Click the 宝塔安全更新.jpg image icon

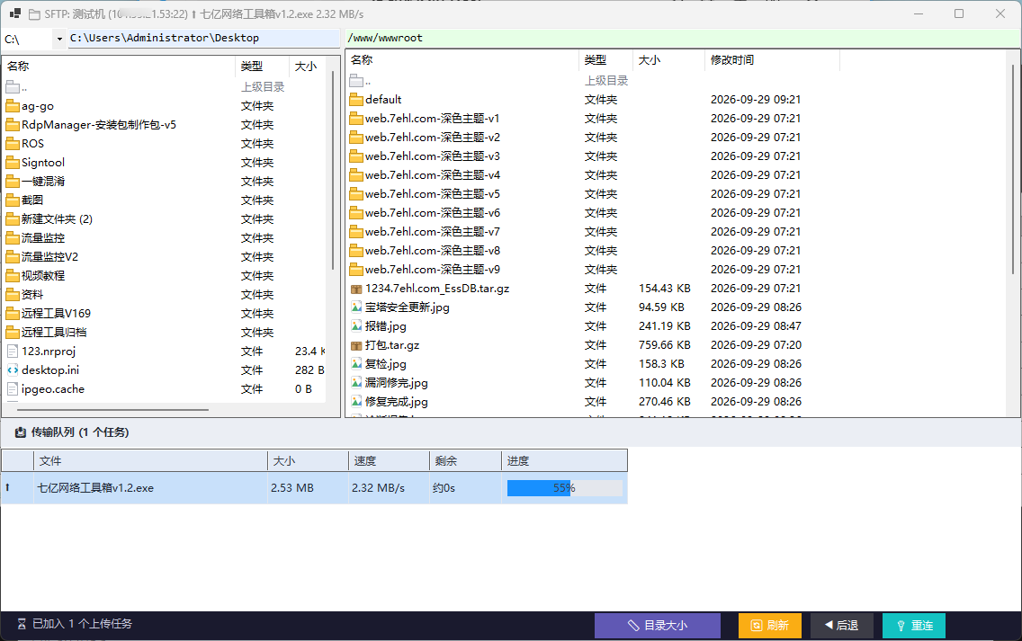pyautogui.click(x=356, y=307)
